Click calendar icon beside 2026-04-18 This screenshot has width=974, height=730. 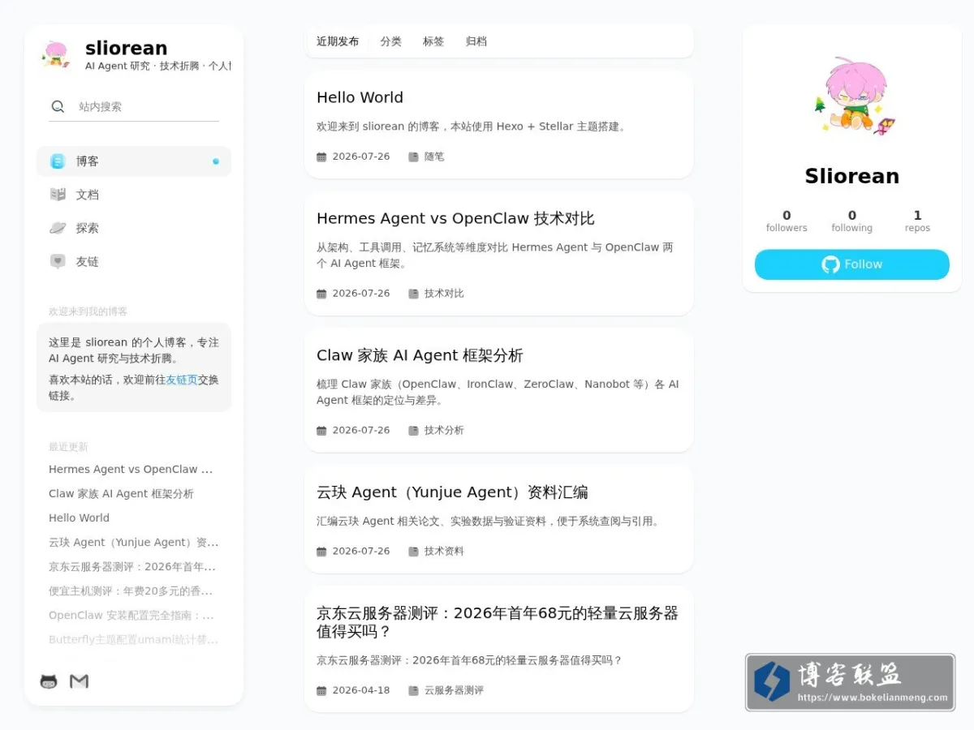click(x=321, y=691)
